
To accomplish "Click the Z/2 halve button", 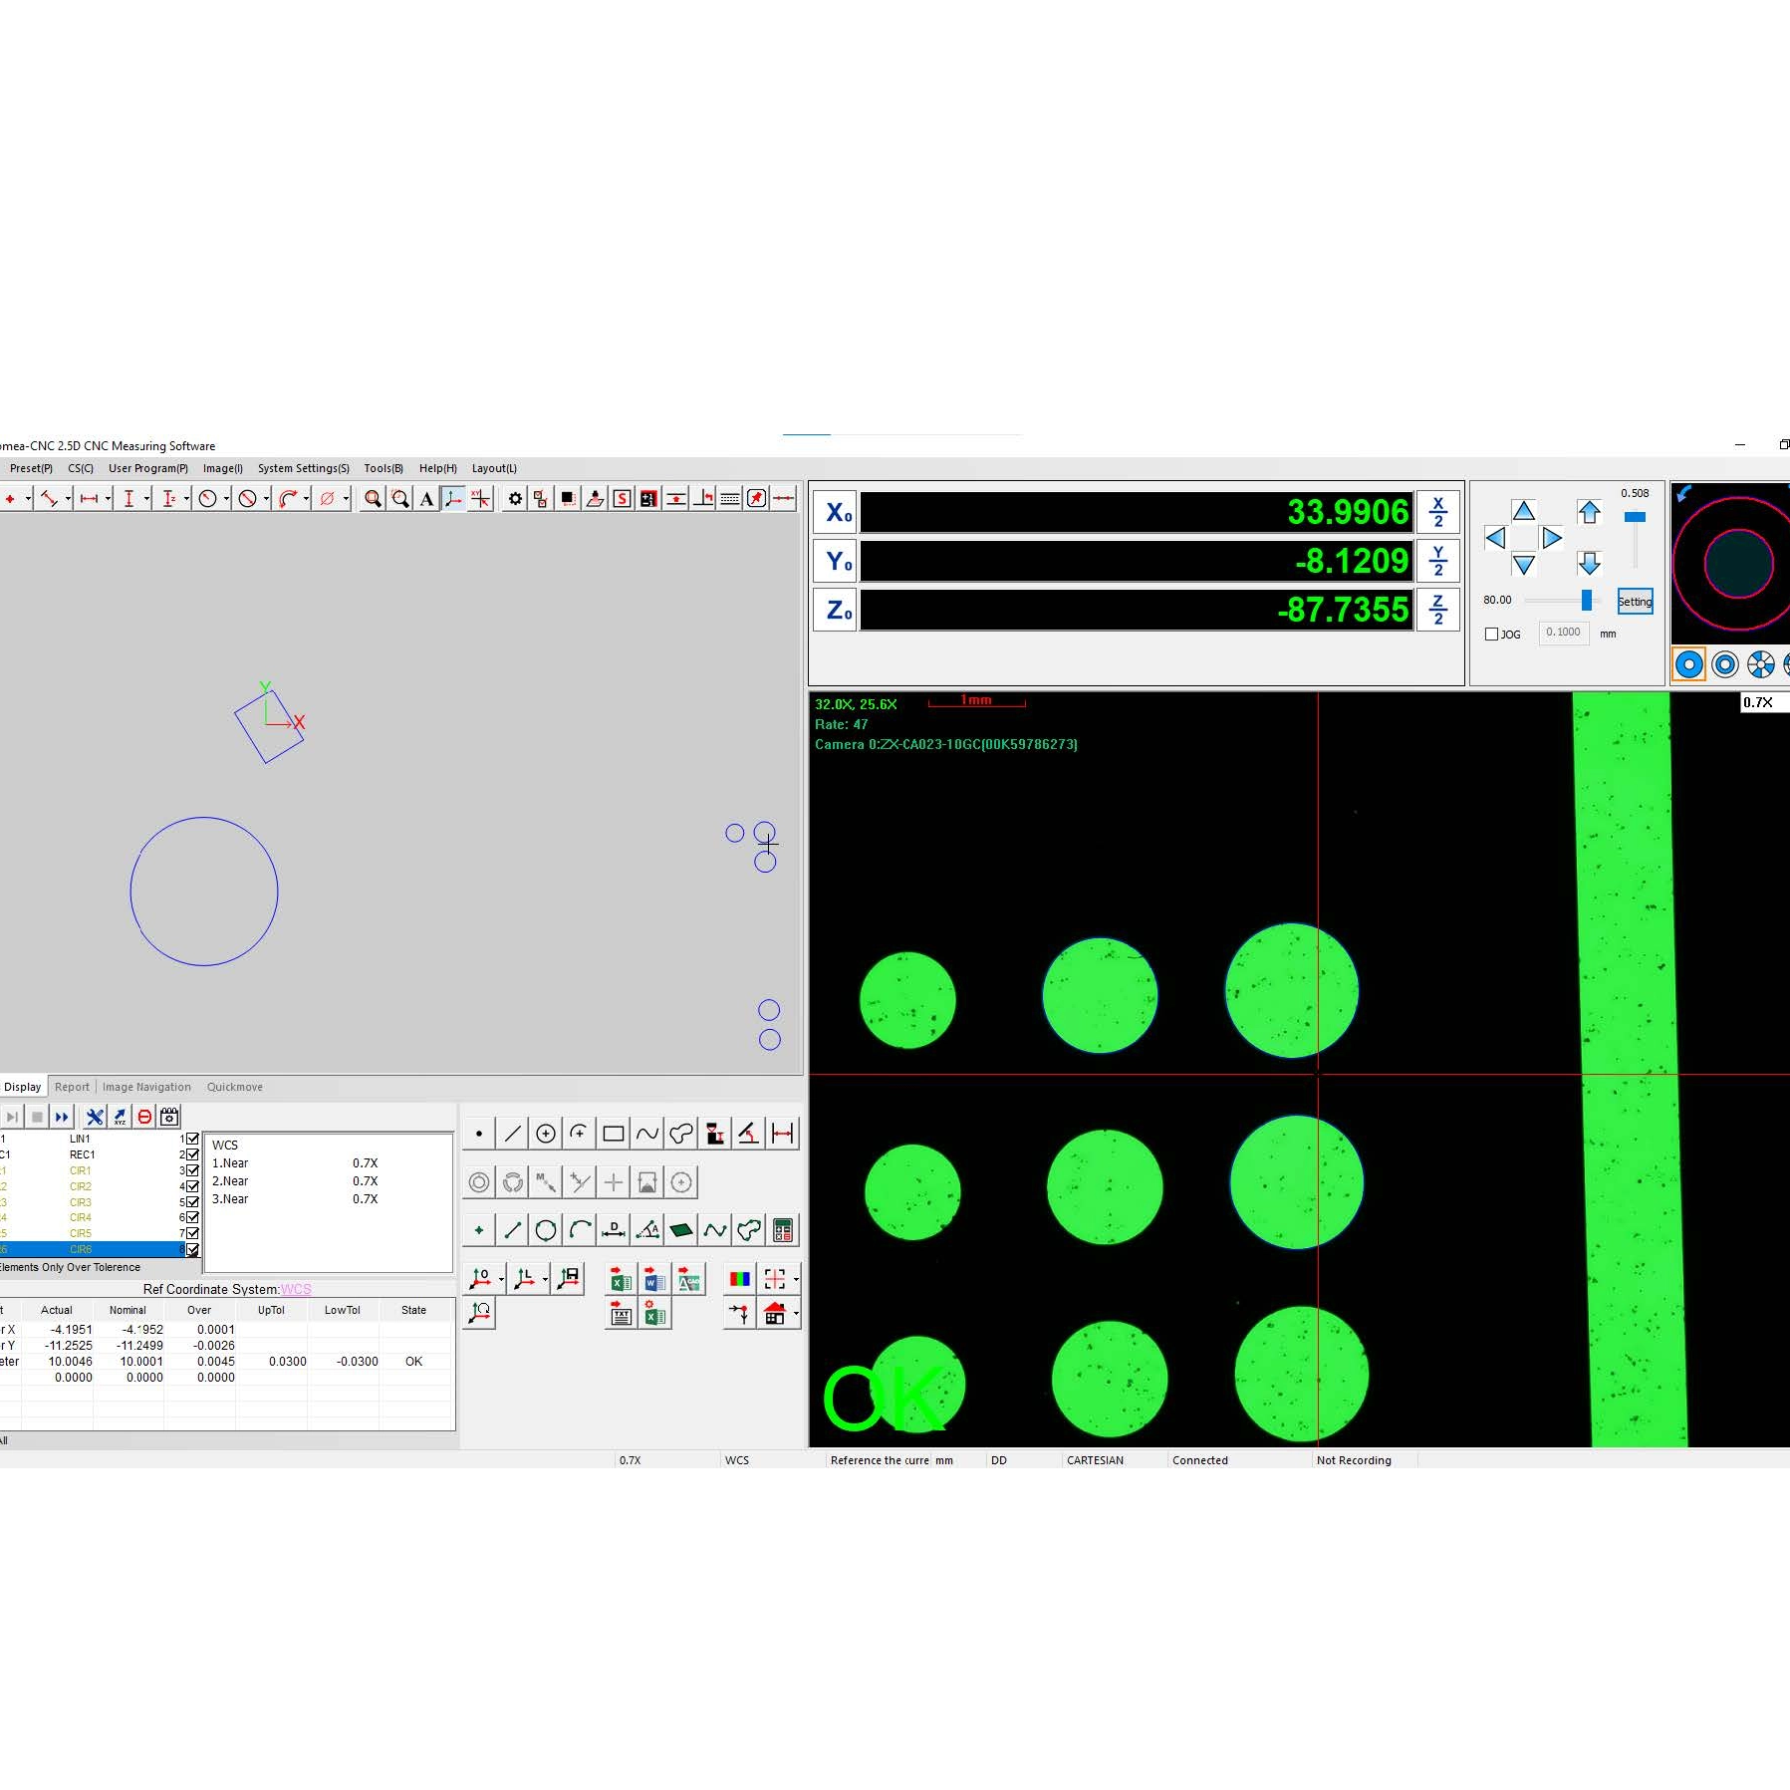I will point(1438,610).
